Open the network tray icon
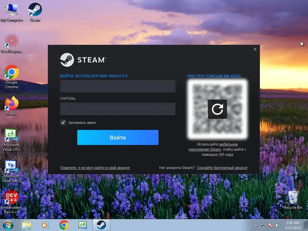Image resolution: width=308 pixels, height=231 pixels. point(263,225)
